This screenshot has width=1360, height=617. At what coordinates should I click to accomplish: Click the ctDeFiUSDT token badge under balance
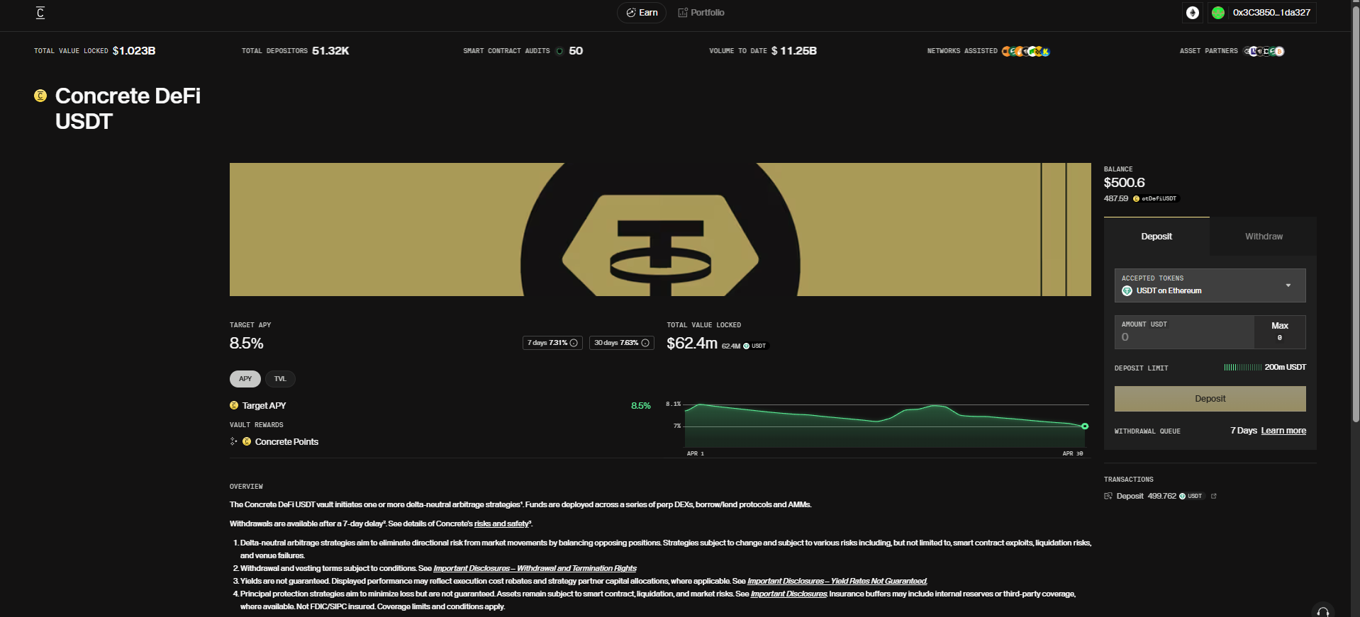[x=1155, y=198]
